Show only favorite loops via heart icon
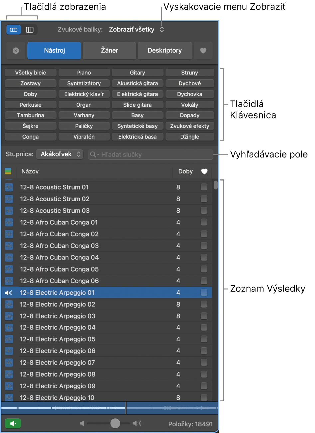 tap(203, 50)
